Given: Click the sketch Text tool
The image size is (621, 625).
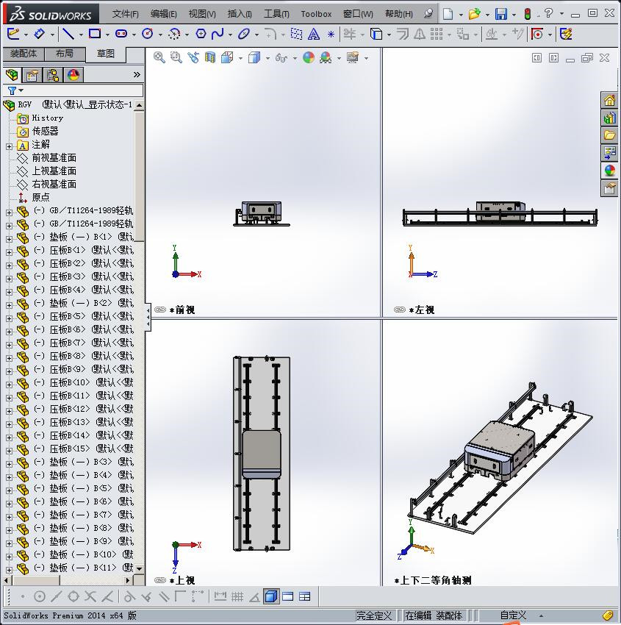Looking at the screenshot, I should pos(314,35).
